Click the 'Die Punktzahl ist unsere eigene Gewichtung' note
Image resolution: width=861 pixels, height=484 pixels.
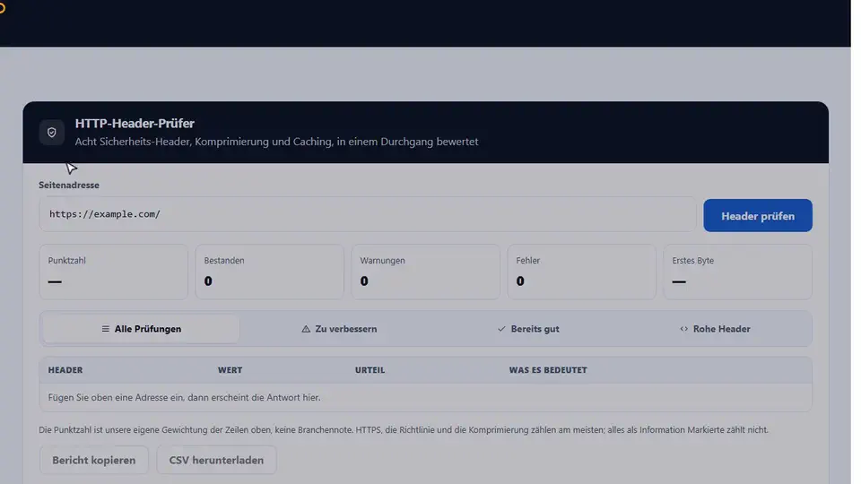404,429
